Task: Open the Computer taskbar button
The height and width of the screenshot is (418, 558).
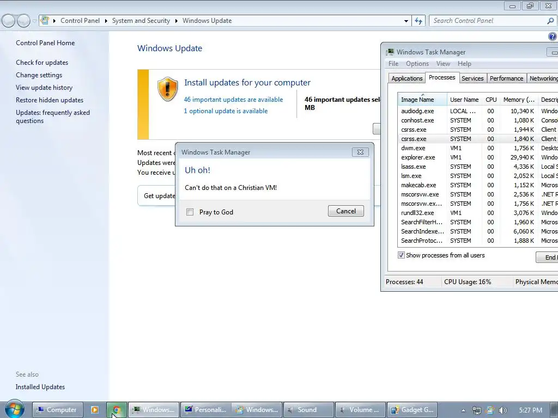Action: (x=58, y=410)
